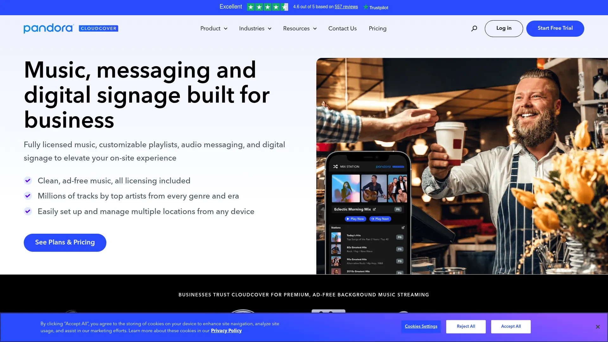
Task: Click 'Fully licensed music' subheading paragraph
Action: [x=154, y=151]
